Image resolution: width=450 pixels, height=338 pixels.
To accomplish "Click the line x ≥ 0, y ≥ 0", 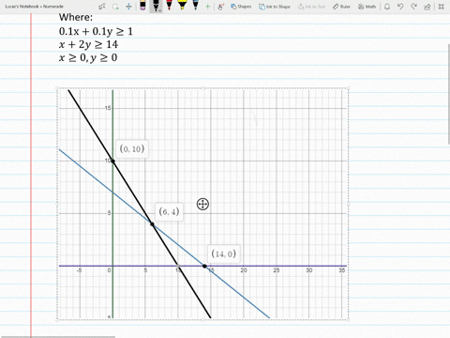I will (88, 57).
